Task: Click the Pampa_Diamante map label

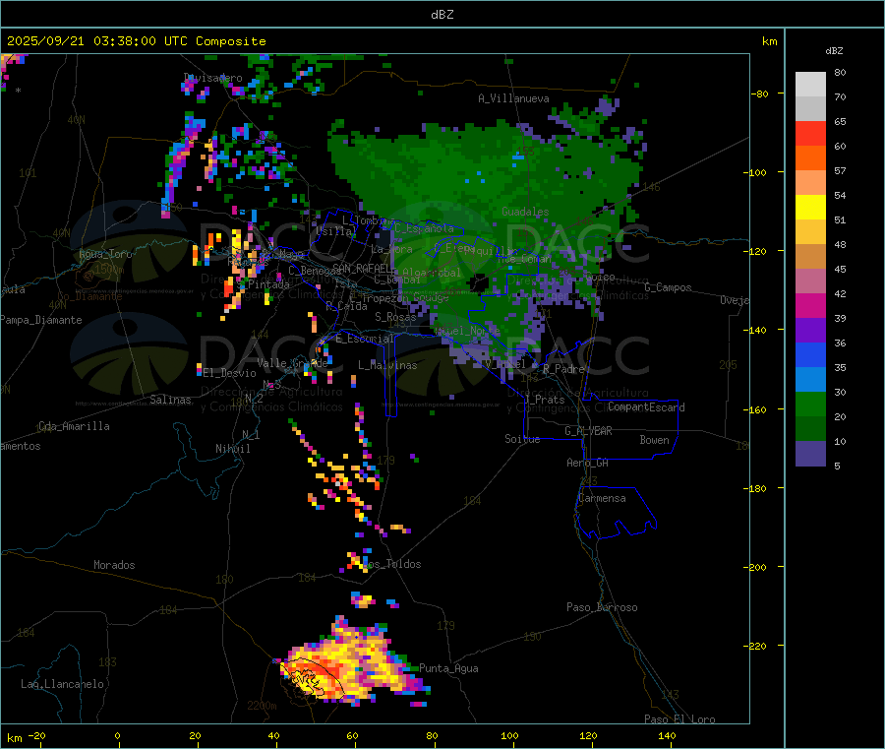Action: point(41,320)
